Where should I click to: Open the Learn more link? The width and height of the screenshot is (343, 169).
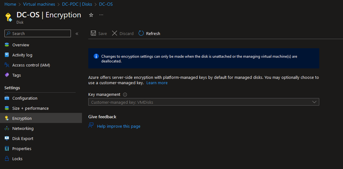(x=157, y=83)
